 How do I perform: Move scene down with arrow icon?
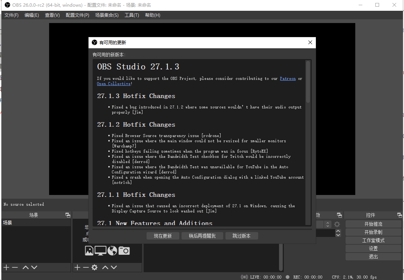[34, 267]
